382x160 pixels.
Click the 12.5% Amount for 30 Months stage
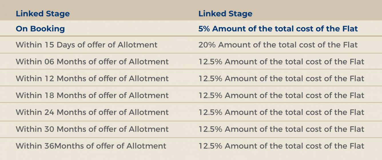point(281,129)
